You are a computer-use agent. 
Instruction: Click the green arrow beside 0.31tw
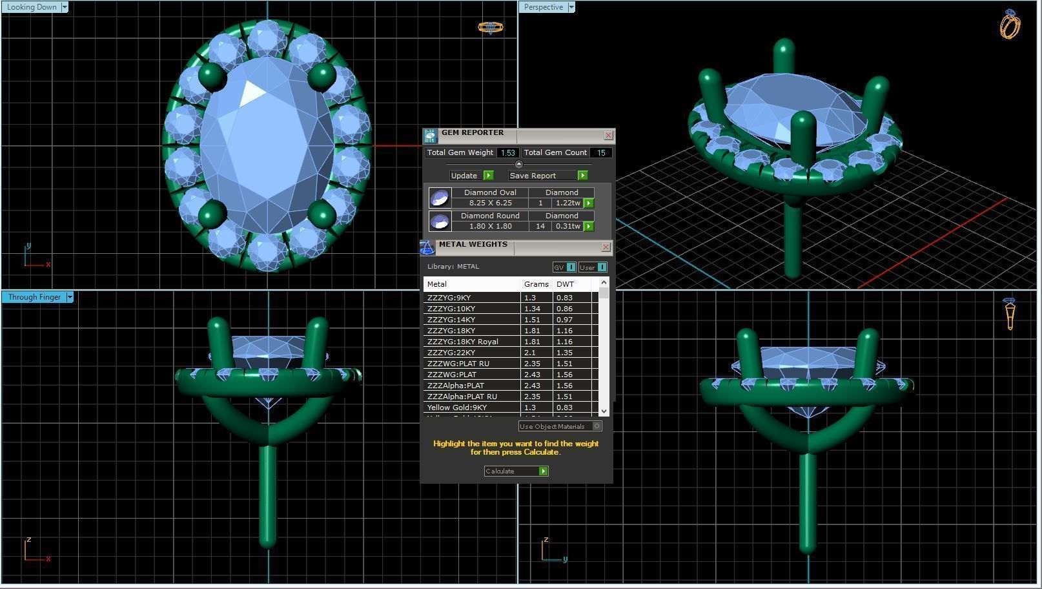[x=588, y=226]
